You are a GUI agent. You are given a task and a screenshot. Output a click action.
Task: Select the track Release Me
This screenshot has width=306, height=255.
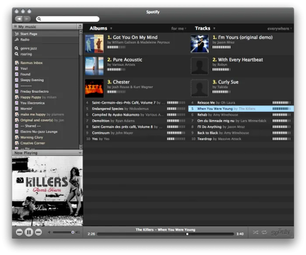click(241, 103)
